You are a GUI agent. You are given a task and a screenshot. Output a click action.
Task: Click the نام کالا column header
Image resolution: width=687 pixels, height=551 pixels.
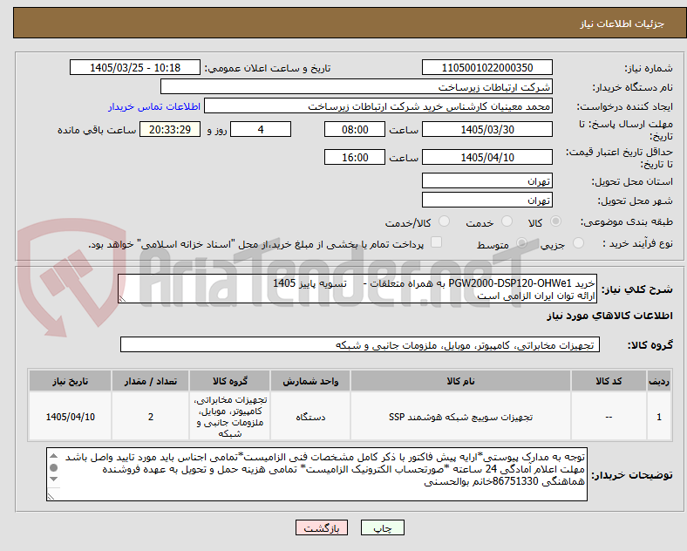point(460,381)
